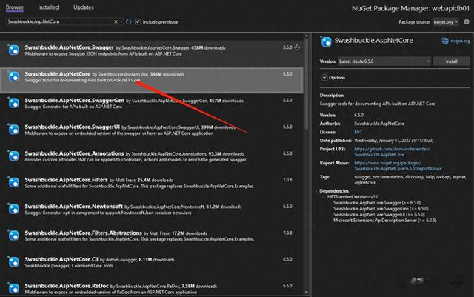
Task: Click the Swashbuckle.AspNetCore.ReDoc package icon
Action: click(x=13, y=288)
